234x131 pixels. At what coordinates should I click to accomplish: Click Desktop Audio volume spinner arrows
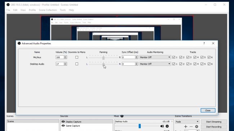65,64
